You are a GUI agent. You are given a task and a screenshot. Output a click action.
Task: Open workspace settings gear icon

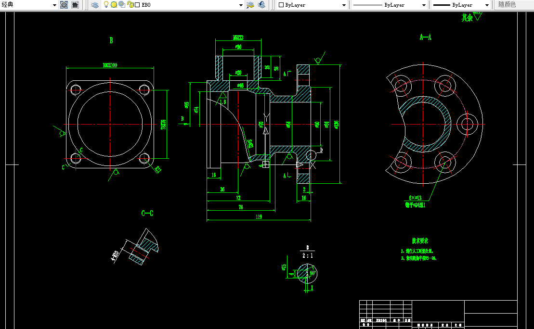point(64,5)
